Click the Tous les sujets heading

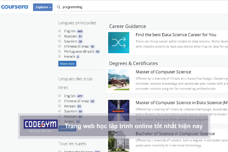point(72,144)
